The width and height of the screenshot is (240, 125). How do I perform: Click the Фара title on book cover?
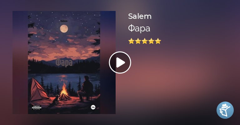[x=64, y=63]
